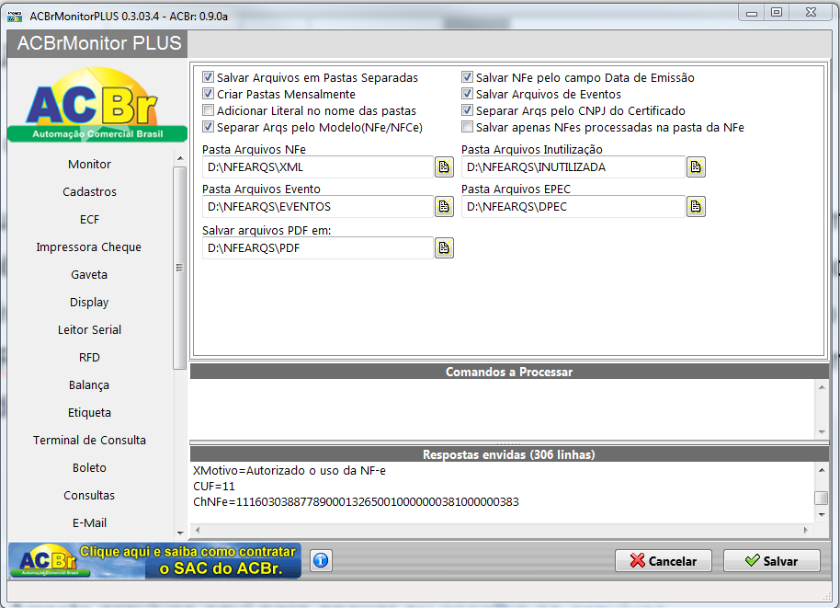Open the Consultas section
This screenshot has width=840, height=608.
89,496
